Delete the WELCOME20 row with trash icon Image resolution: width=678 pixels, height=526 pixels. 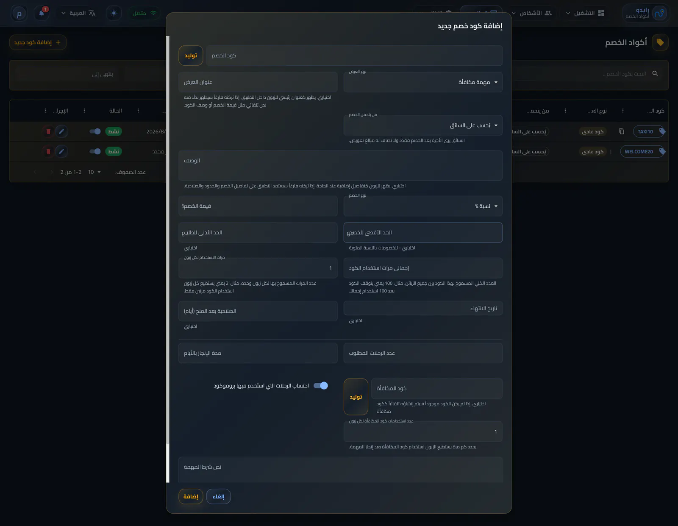click(48, 151)
